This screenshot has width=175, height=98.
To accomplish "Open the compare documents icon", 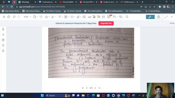I will 121,17.
